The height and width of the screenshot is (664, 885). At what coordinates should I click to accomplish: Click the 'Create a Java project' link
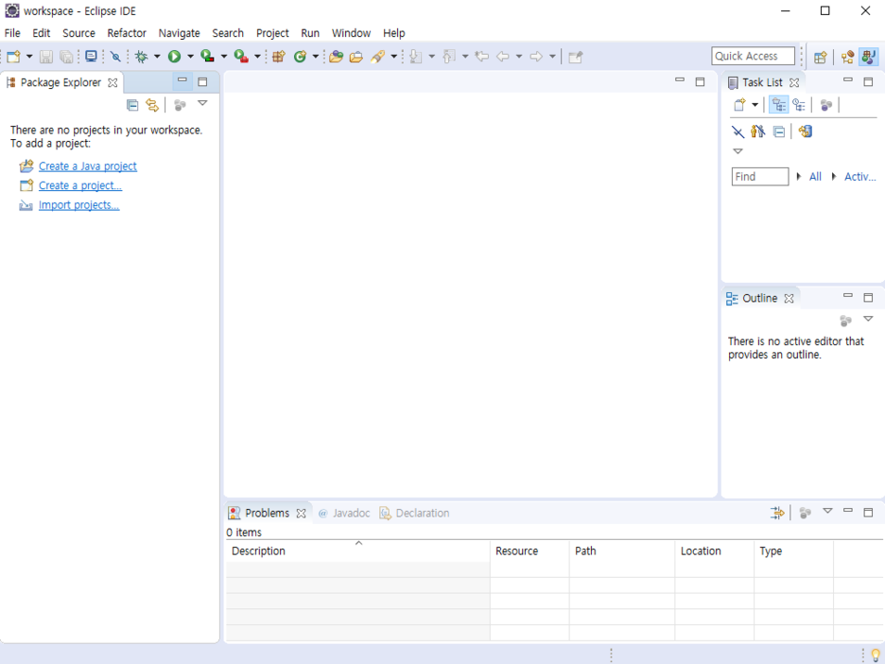(x=88, y=166)
